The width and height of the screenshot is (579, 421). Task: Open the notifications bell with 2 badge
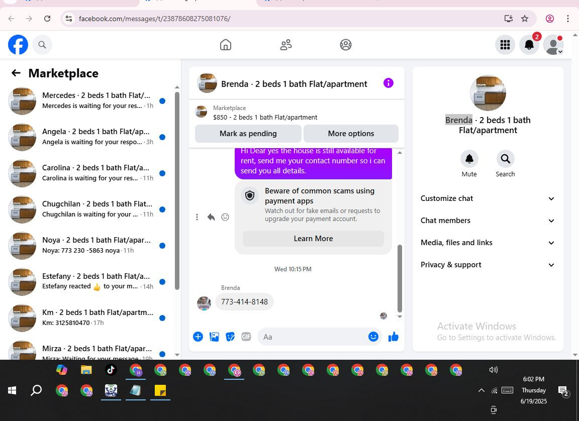click(x=529, y=45)
